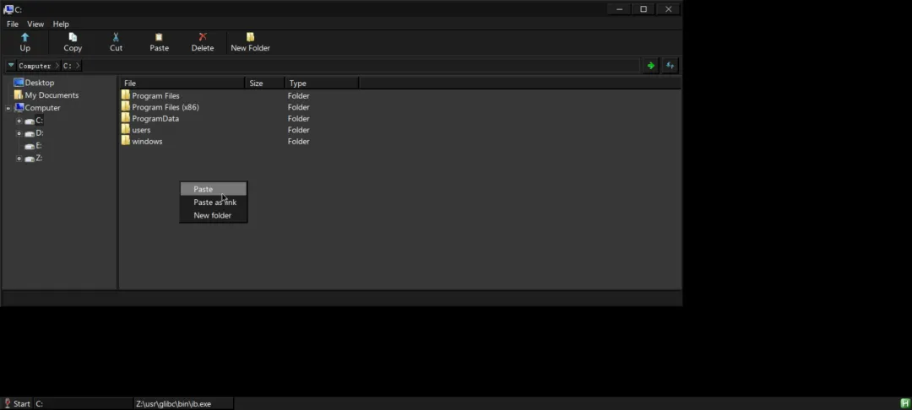Select Computer in the sidebar tree
The height and width of the screenshot is (410, 912).
[x=42, y=108]
